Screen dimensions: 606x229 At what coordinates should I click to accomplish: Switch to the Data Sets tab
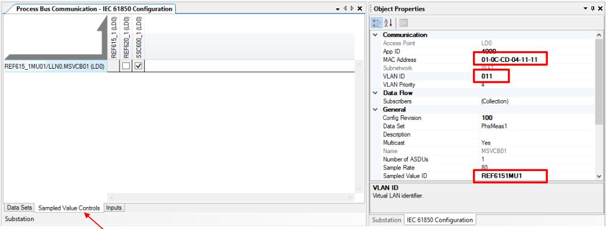tap(20, 208)
